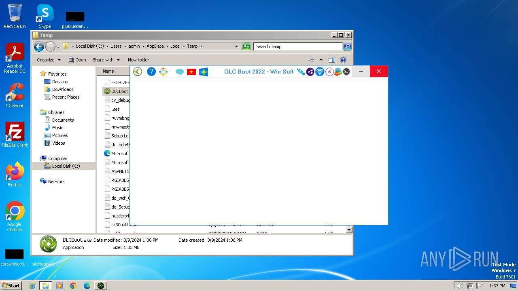518x291 pixels.
Task: Open Explorer help icon
Action: coord(343,60)
